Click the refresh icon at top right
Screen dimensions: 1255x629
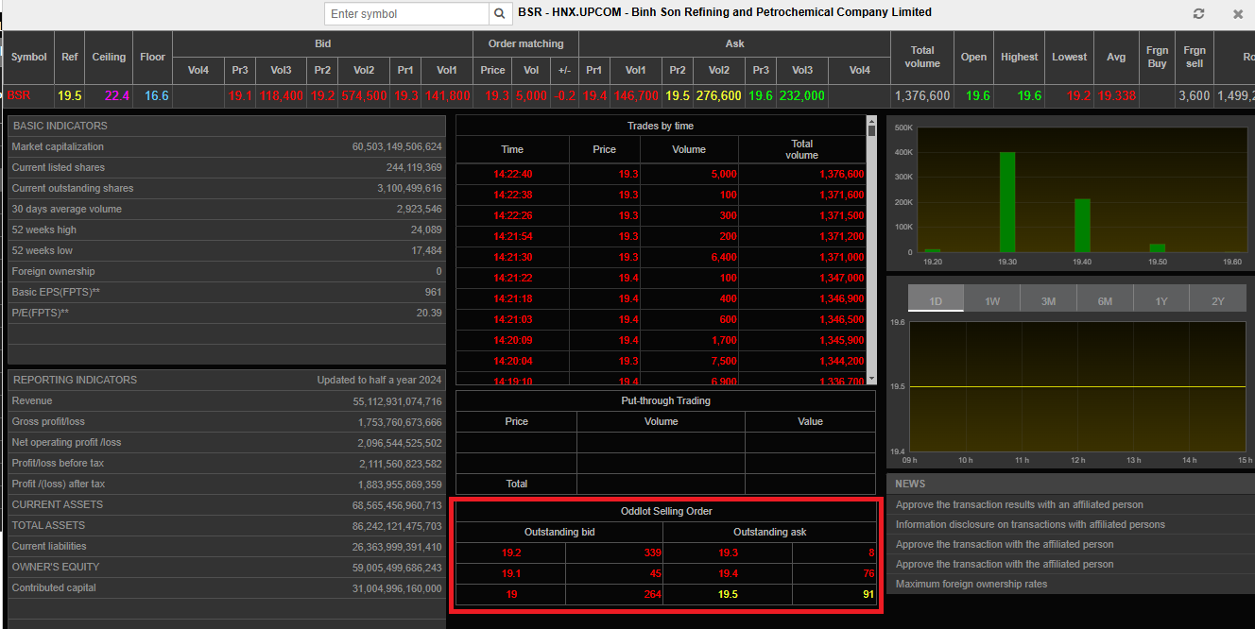(x=1198, y=14)
